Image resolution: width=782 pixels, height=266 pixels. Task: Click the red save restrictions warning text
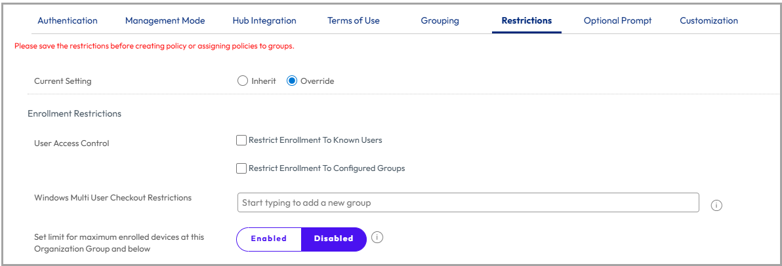point(154,47)
